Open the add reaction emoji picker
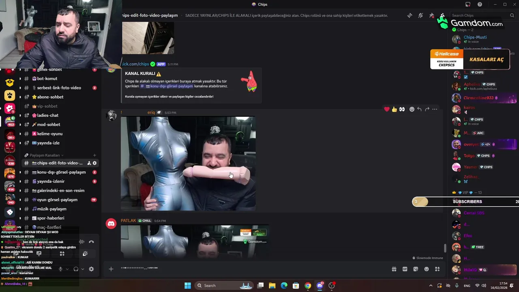This screenshot has height=292, width=519. (412, 109)
